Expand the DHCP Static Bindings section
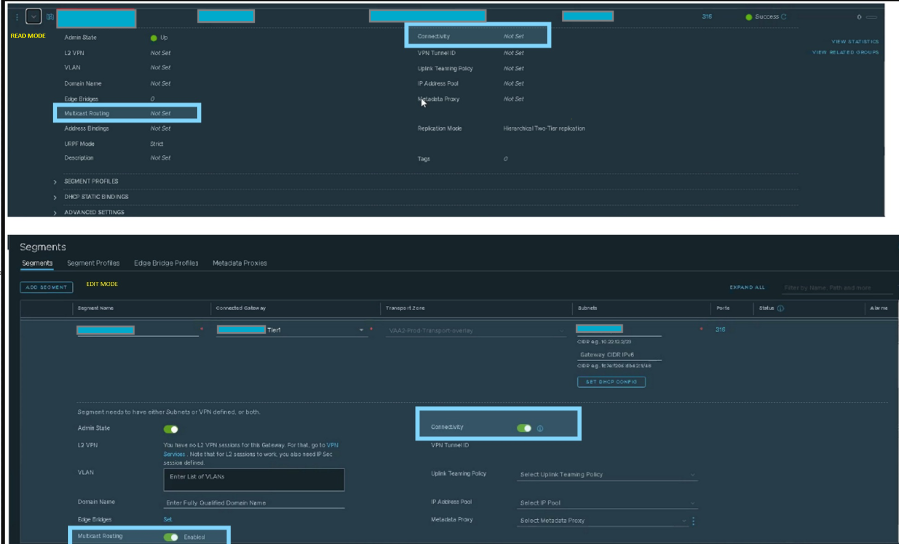The height and width of the screenshot is (544, 899). click(55, 197)
